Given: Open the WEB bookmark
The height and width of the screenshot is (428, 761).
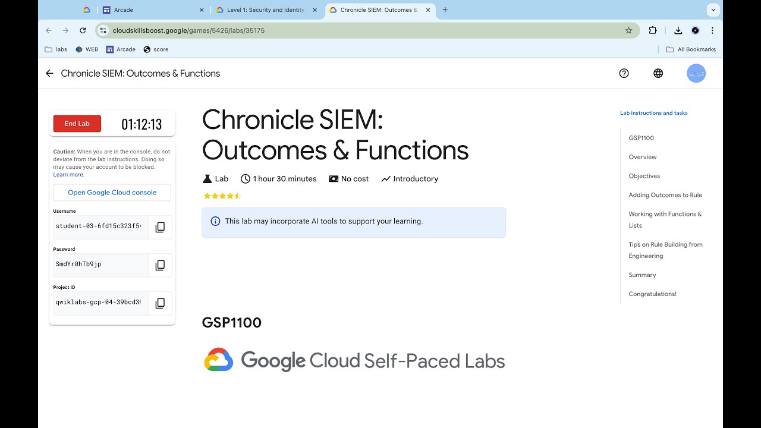Looking at the screenshot, I should (87, 49).
